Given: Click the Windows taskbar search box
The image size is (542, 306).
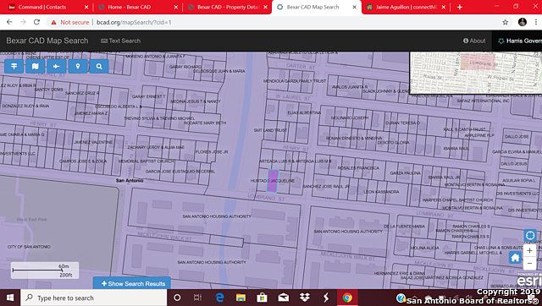Looking at the screenshot, I should 94,298.
